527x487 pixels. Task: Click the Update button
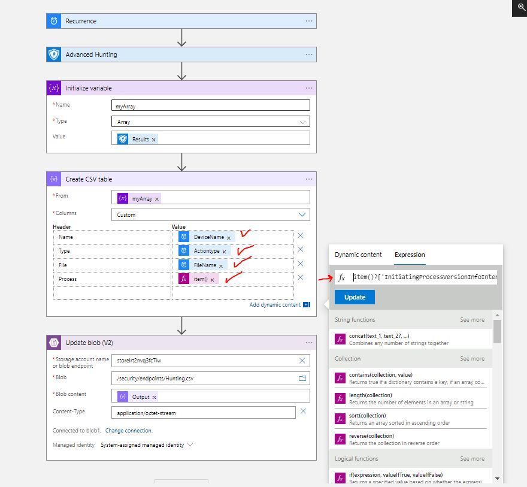click(x=355, y=297)
